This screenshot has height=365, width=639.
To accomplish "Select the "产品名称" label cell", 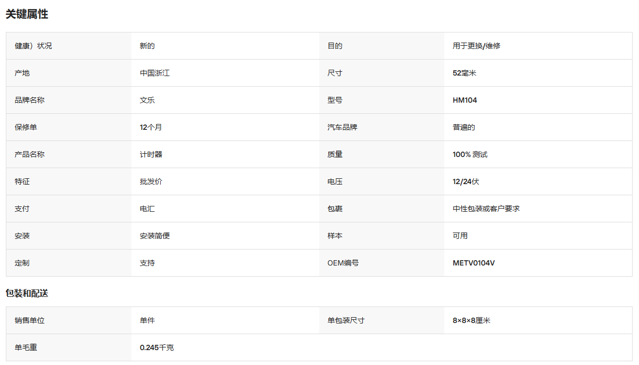I will 69,154.
